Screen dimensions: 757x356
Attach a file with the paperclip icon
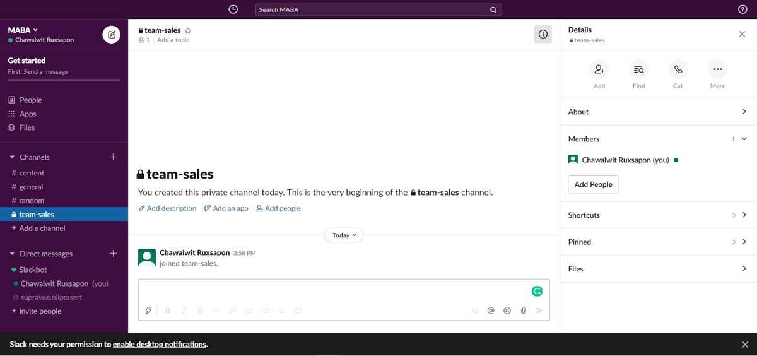[524, 311]
